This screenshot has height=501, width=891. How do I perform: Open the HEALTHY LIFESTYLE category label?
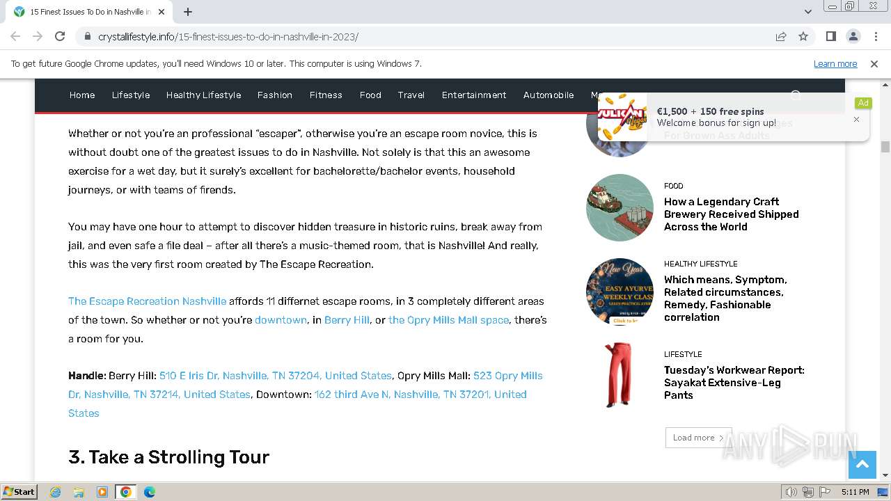point(700,264)
